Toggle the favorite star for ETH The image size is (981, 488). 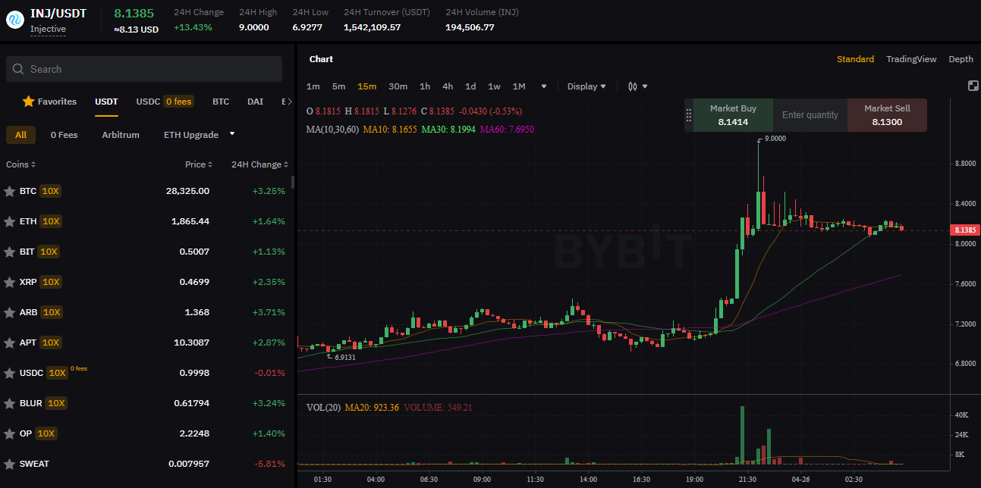click(x=9, y=221)
